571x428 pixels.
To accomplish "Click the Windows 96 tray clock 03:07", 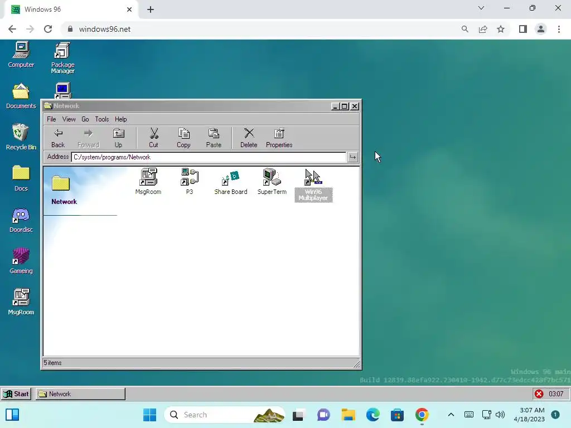I will (x=556, y=394).
